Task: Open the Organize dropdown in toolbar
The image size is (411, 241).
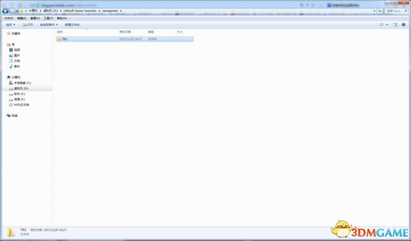Action: [10, 24]
